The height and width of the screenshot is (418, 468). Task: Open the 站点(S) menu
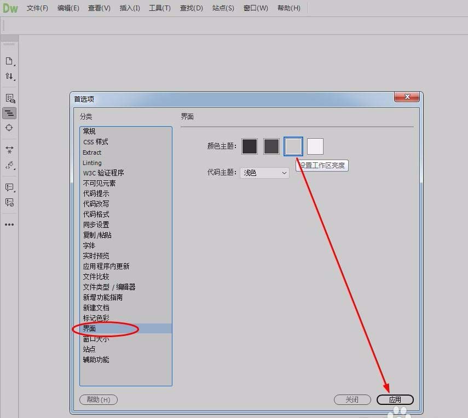click(223, 8)
